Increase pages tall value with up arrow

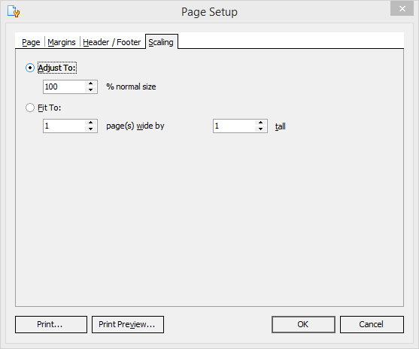[261, 123]
